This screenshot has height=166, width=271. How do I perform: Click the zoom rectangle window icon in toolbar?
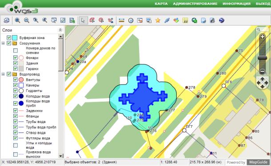(x=54, y=20)
